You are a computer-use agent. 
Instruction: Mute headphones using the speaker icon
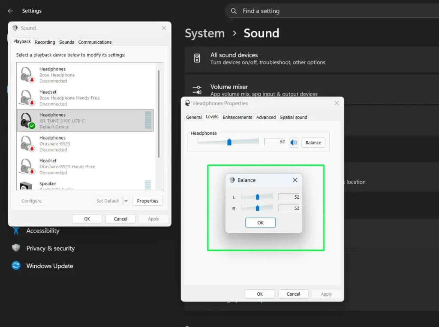293,142
